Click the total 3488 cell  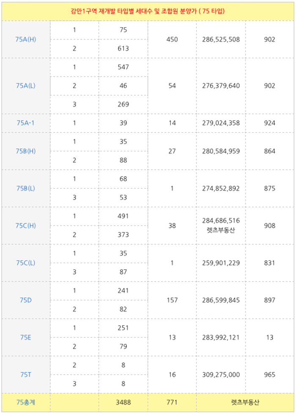pos(123,402)
